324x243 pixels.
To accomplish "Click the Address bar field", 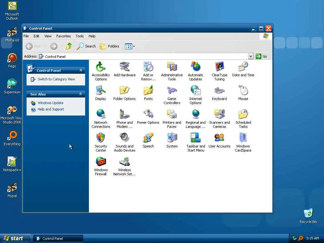I will 143,56.
